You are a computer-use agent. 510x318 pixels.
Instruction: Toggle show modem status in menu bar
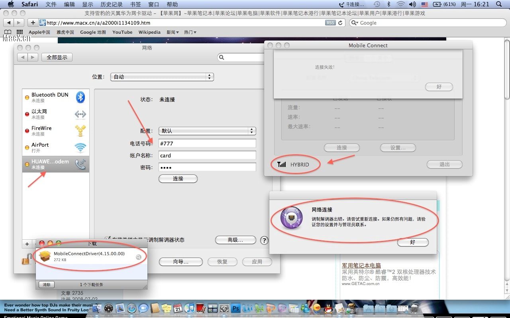coord(107,240)
